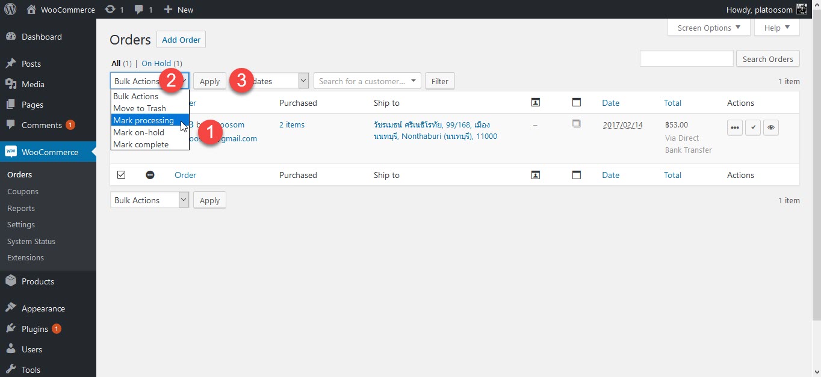This screenshot has width=821, height=377.
Task: Open the WordPress logo menu
Action: pyautogui.click(x=10, y=10)
